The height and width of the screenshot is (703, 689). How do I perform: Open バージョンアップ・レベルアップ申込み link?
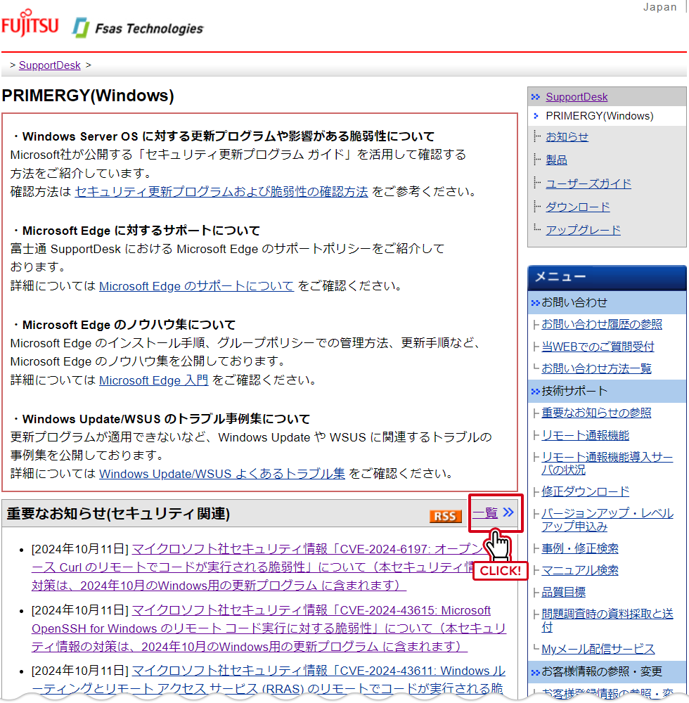[x=607, y=520]
